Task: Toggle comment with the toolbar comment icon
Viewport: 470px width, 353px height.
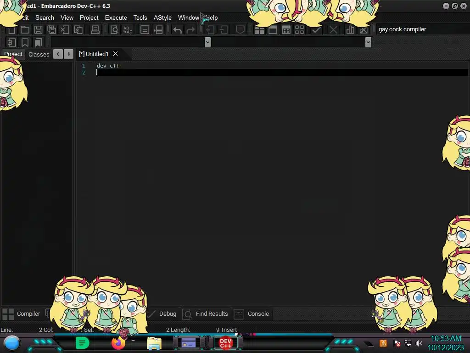Action: point(240,29)
